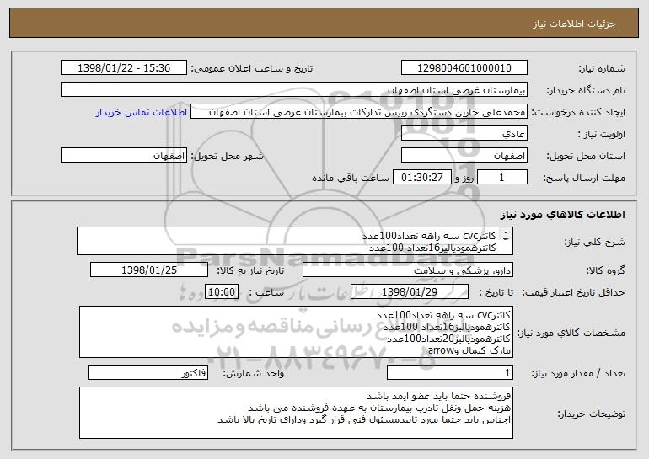Click the required goods specifications text area (مشخصات کالای مورد نیاز)

click(x=296, y=332)
